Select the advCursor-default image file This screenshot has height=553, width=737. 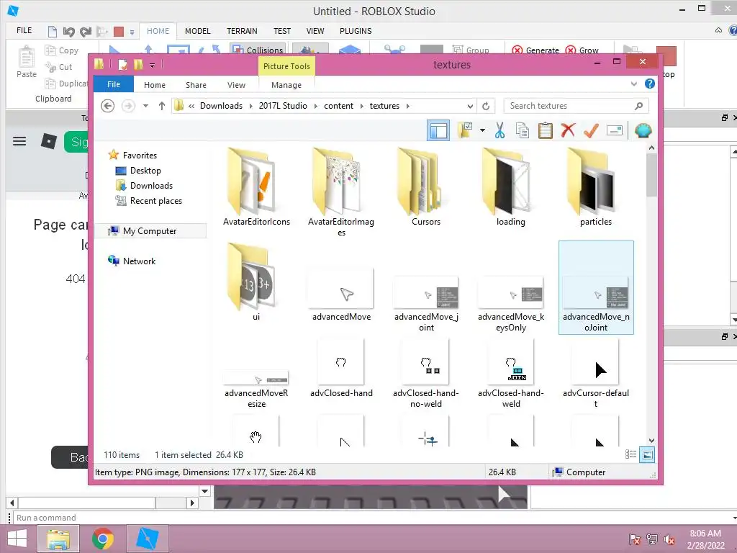pyautogui.click(x=595, y=374)
